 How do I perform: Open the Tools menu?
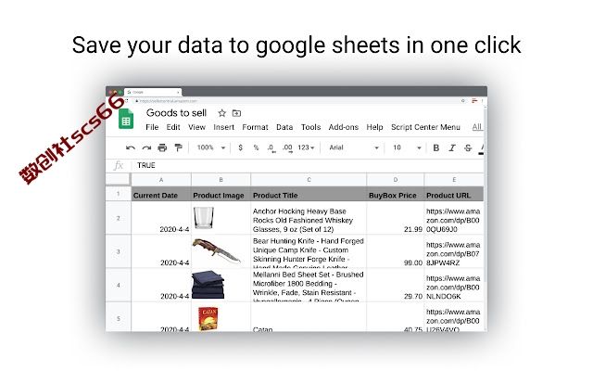tap(311, 127)
